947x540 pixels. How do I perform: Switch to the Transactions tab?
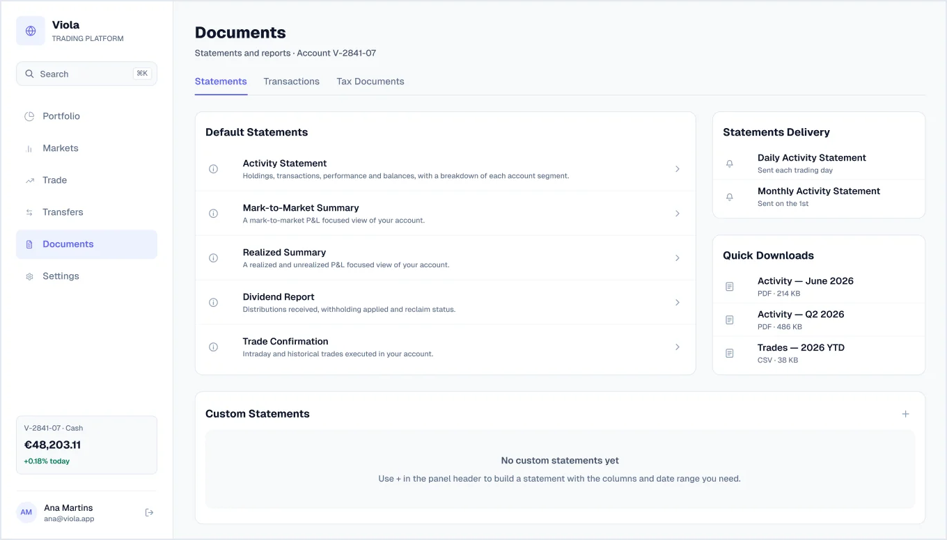tap(291, 81)
